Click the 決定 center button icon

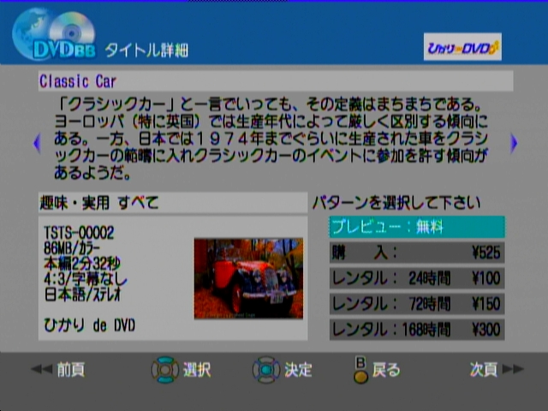pos(266,369)
